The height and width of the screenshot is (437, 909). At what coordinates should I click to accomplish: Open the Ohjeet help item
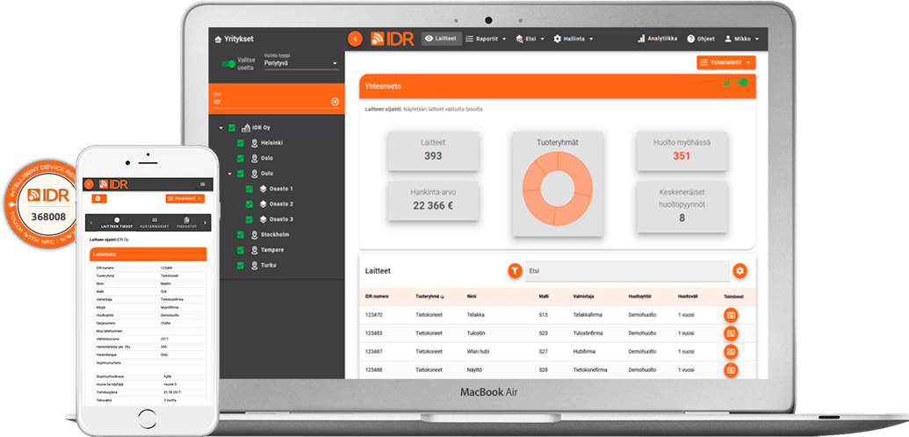[x=700, y=39]
